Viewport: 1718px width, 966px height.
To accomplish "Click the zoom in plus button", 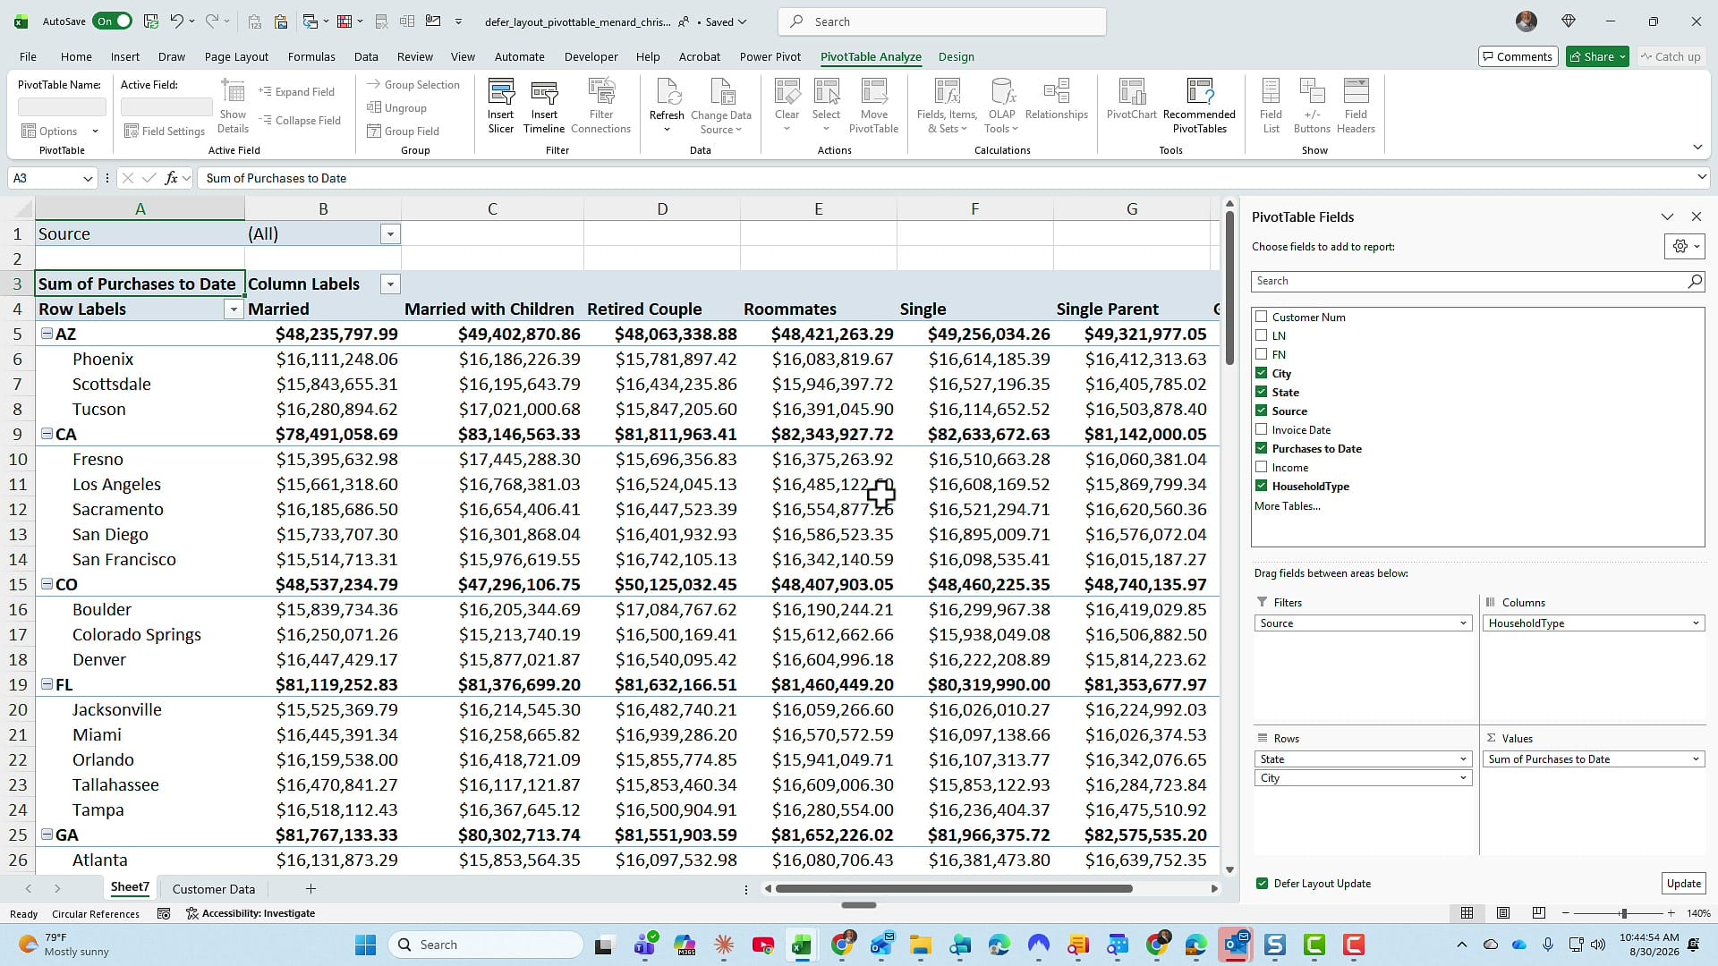I will [x=1671, y=913].
